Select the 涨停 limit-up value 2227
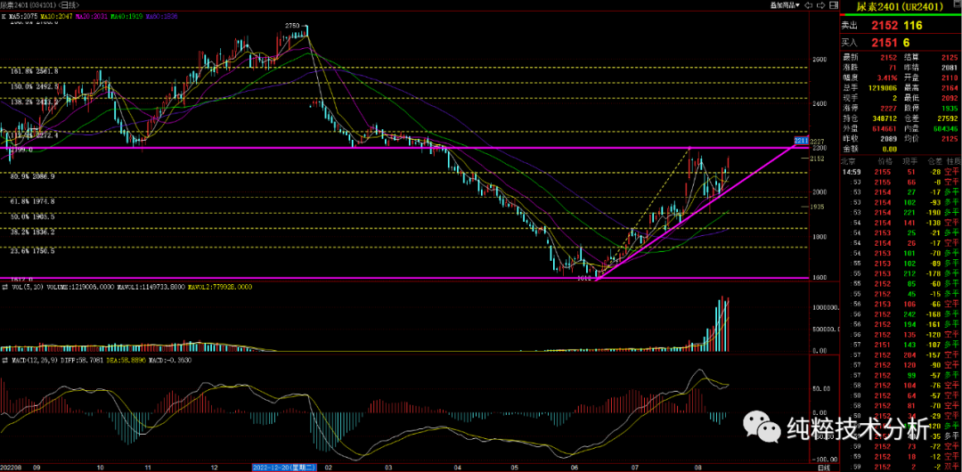The height and width of the screenshot is (472, 962). pyautogui.click(x=888, y=109)
